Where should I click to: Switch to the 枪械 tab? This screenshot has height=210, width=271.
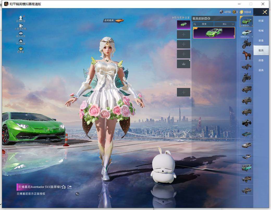(261, 31)
